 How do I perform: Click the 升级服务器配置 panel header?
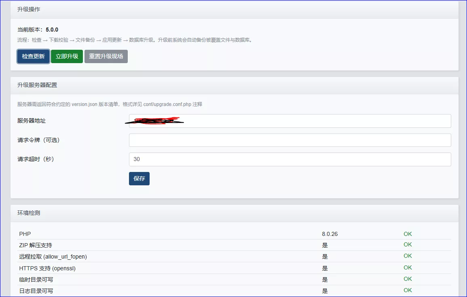click(235, 85)
